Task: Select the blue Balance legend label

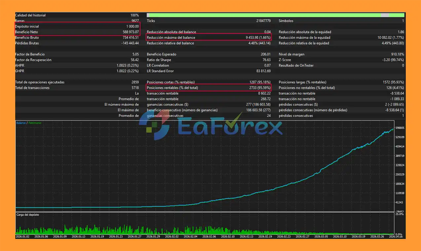Action: tap(21, 123)
